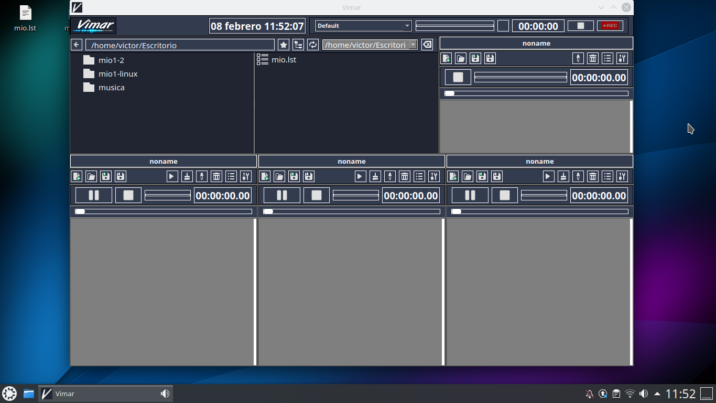Select noname header of top-right player
This screenshot has width=716, height=403.
pyautogui.click(x=536, y=43)
